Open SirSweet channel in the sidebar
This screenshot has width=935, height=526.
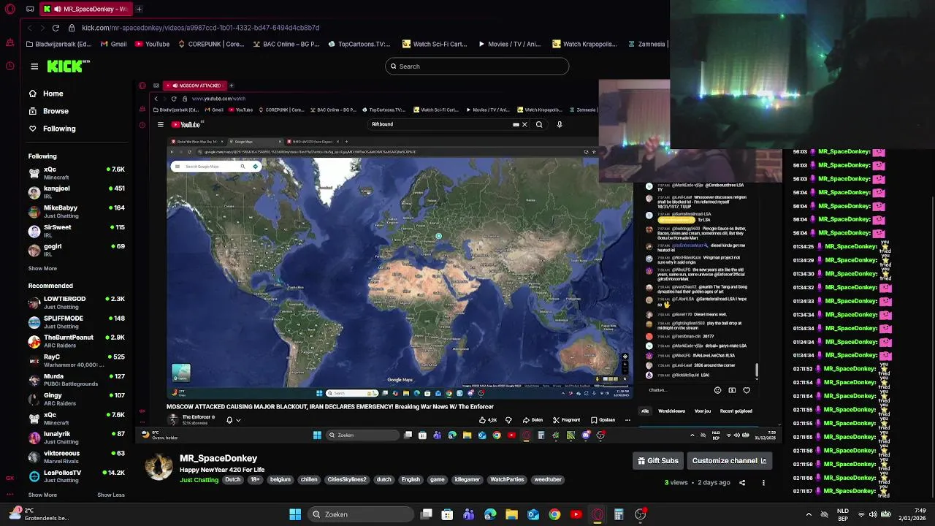tap(77, 231)
